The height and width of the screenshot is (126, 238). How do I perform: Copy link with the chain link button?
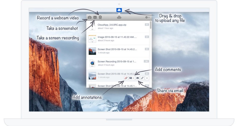[142, 78]
